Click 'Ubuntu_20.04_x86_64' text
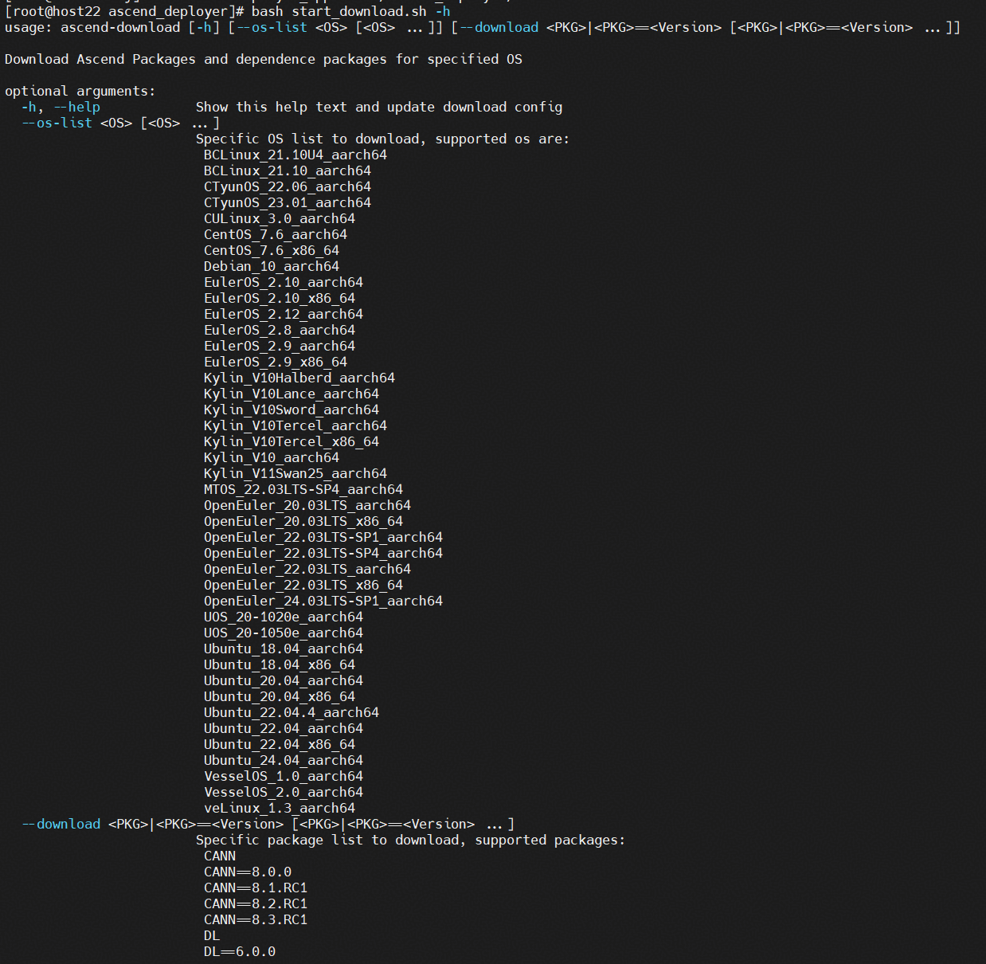 click(280, 696)
